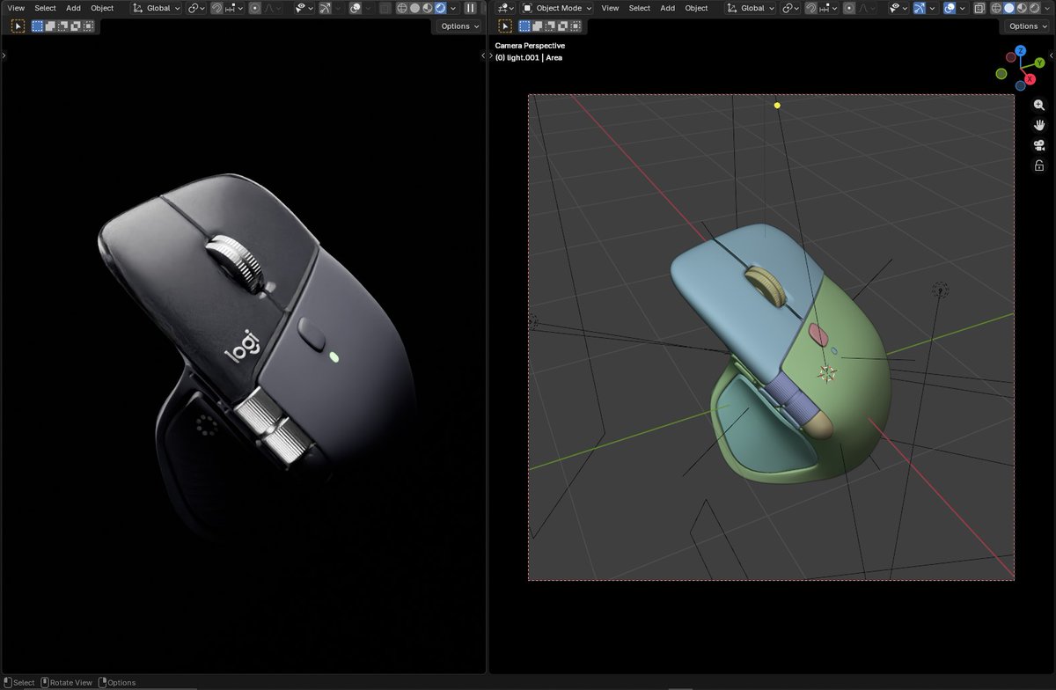Open the editor type dropdown in right viewport

505,8
